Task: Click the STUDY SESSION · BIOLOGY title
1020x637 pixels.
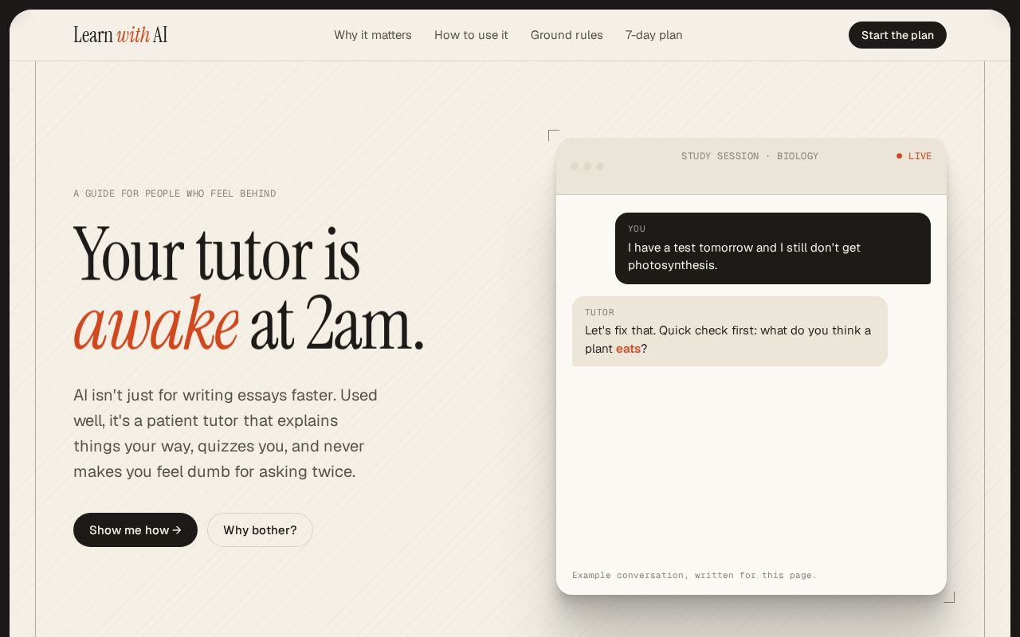Action: click(750, 156)
